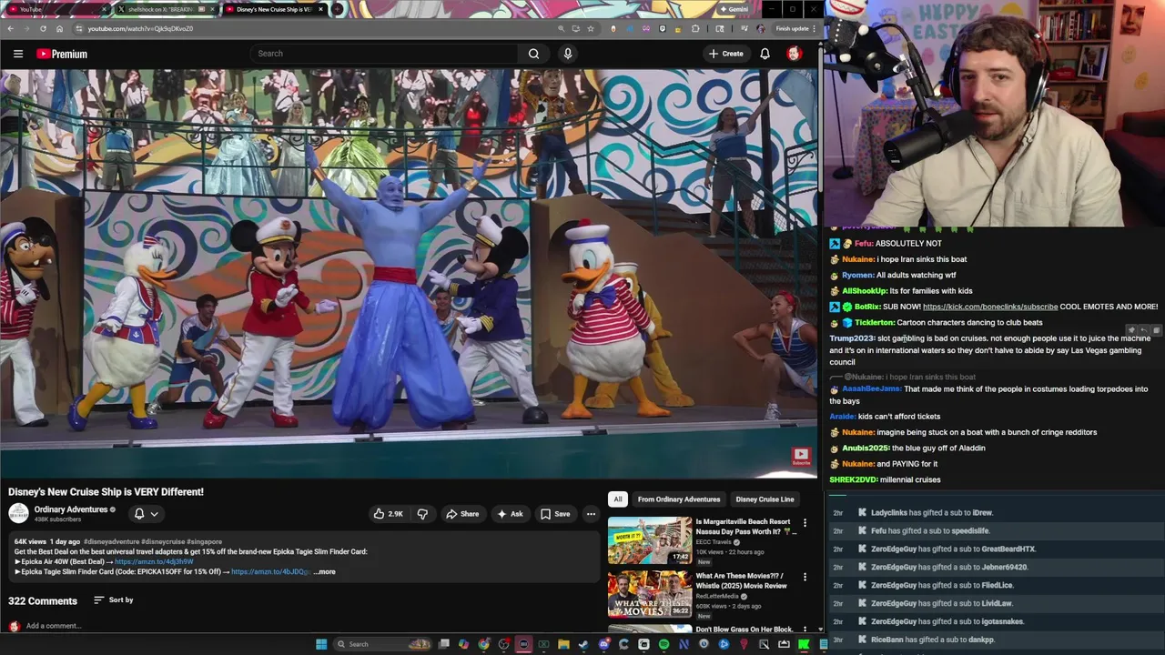1165x655 pixels.
Task: Open the Sort by comments menu
Action: point(113,600)
